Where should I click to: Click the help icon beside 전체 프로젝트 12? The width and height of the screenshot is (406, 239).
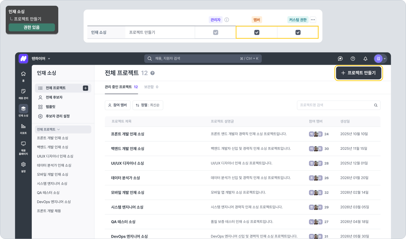pos(153,73)
